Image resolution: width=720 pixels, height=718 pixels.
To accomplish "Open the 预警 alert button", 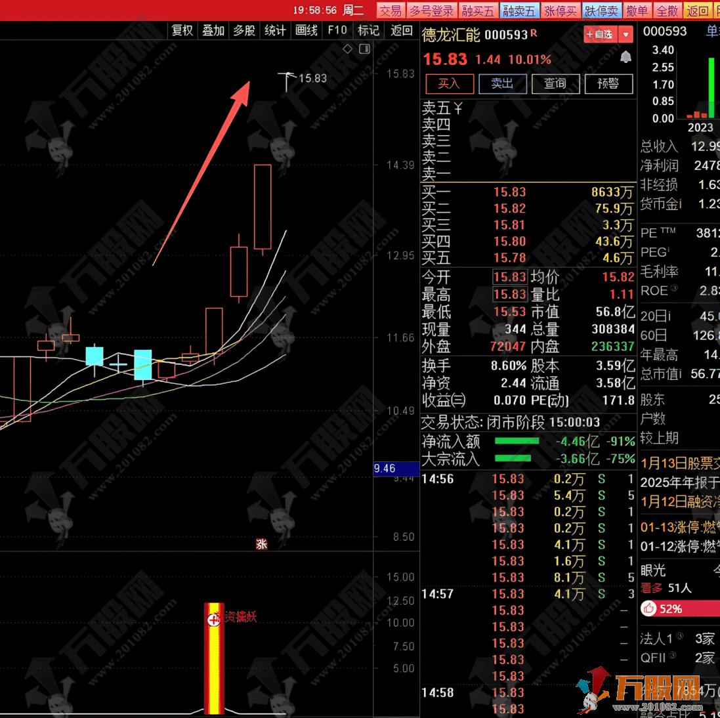I will 608,83.
